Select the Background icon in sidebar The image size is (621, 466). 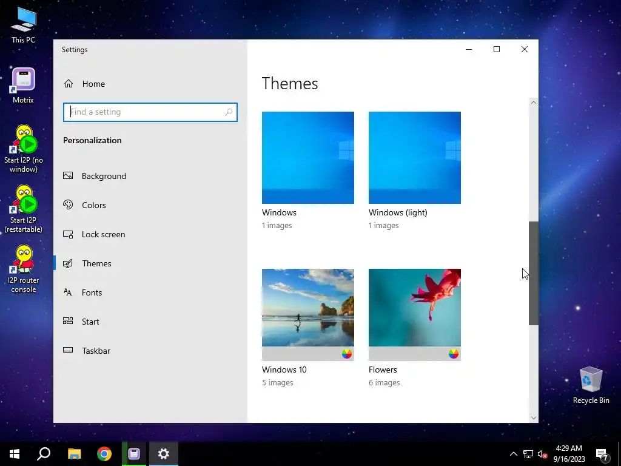68,175
